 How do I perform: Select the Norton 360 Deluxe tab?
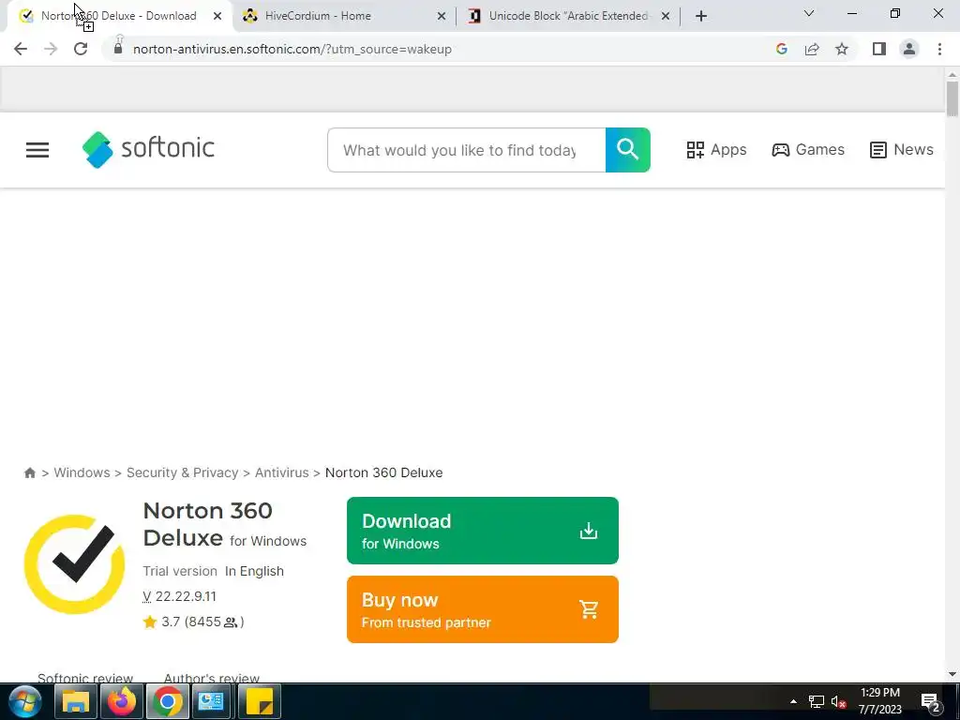click(x=118, y=16)
